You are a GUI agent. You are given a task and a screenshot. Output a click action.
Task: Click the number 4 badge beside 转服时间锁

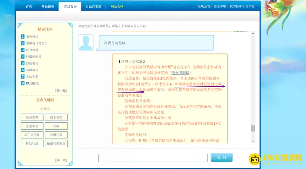tap(23, 57)
